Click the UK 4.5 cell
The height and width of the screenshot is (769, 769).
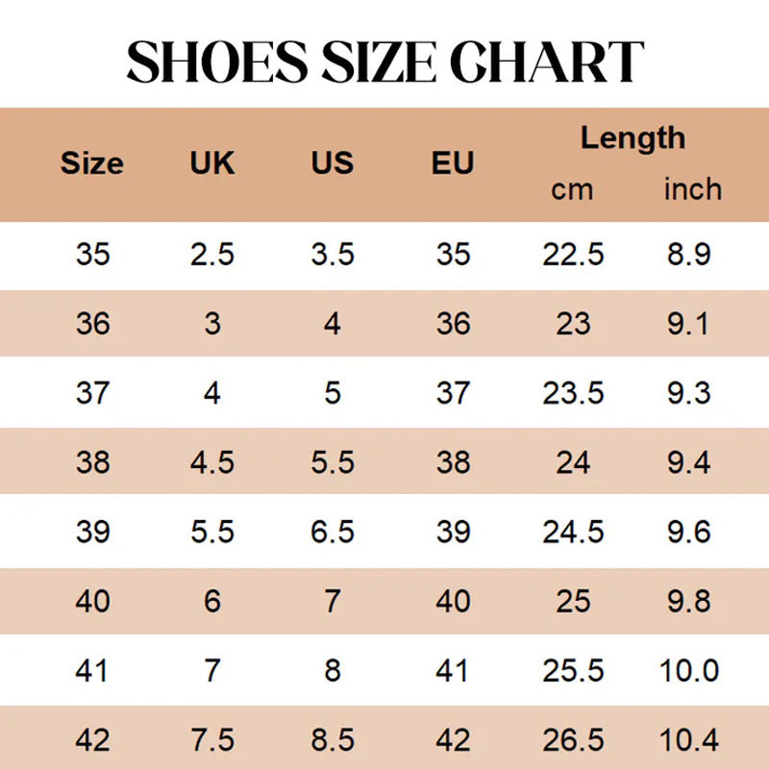click(x=212, y=462)
